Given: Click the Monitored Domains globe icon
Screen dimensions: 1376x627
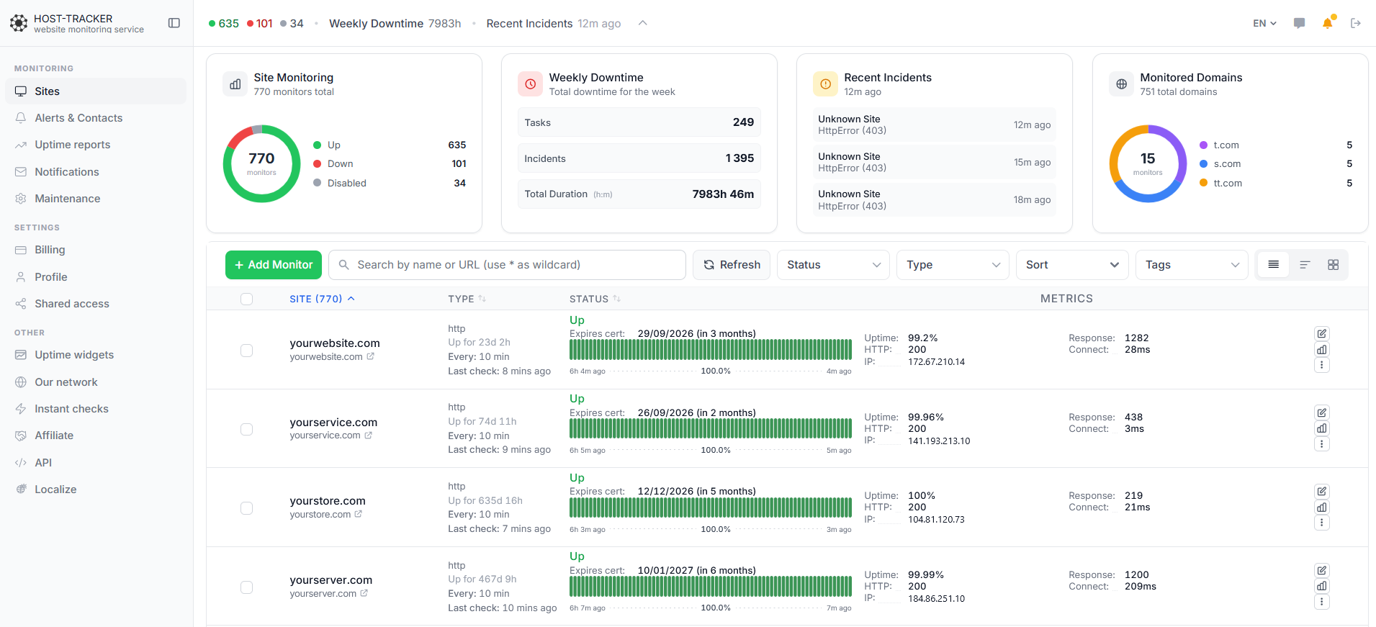Looking at the screenshot, I should (1122, 84).
